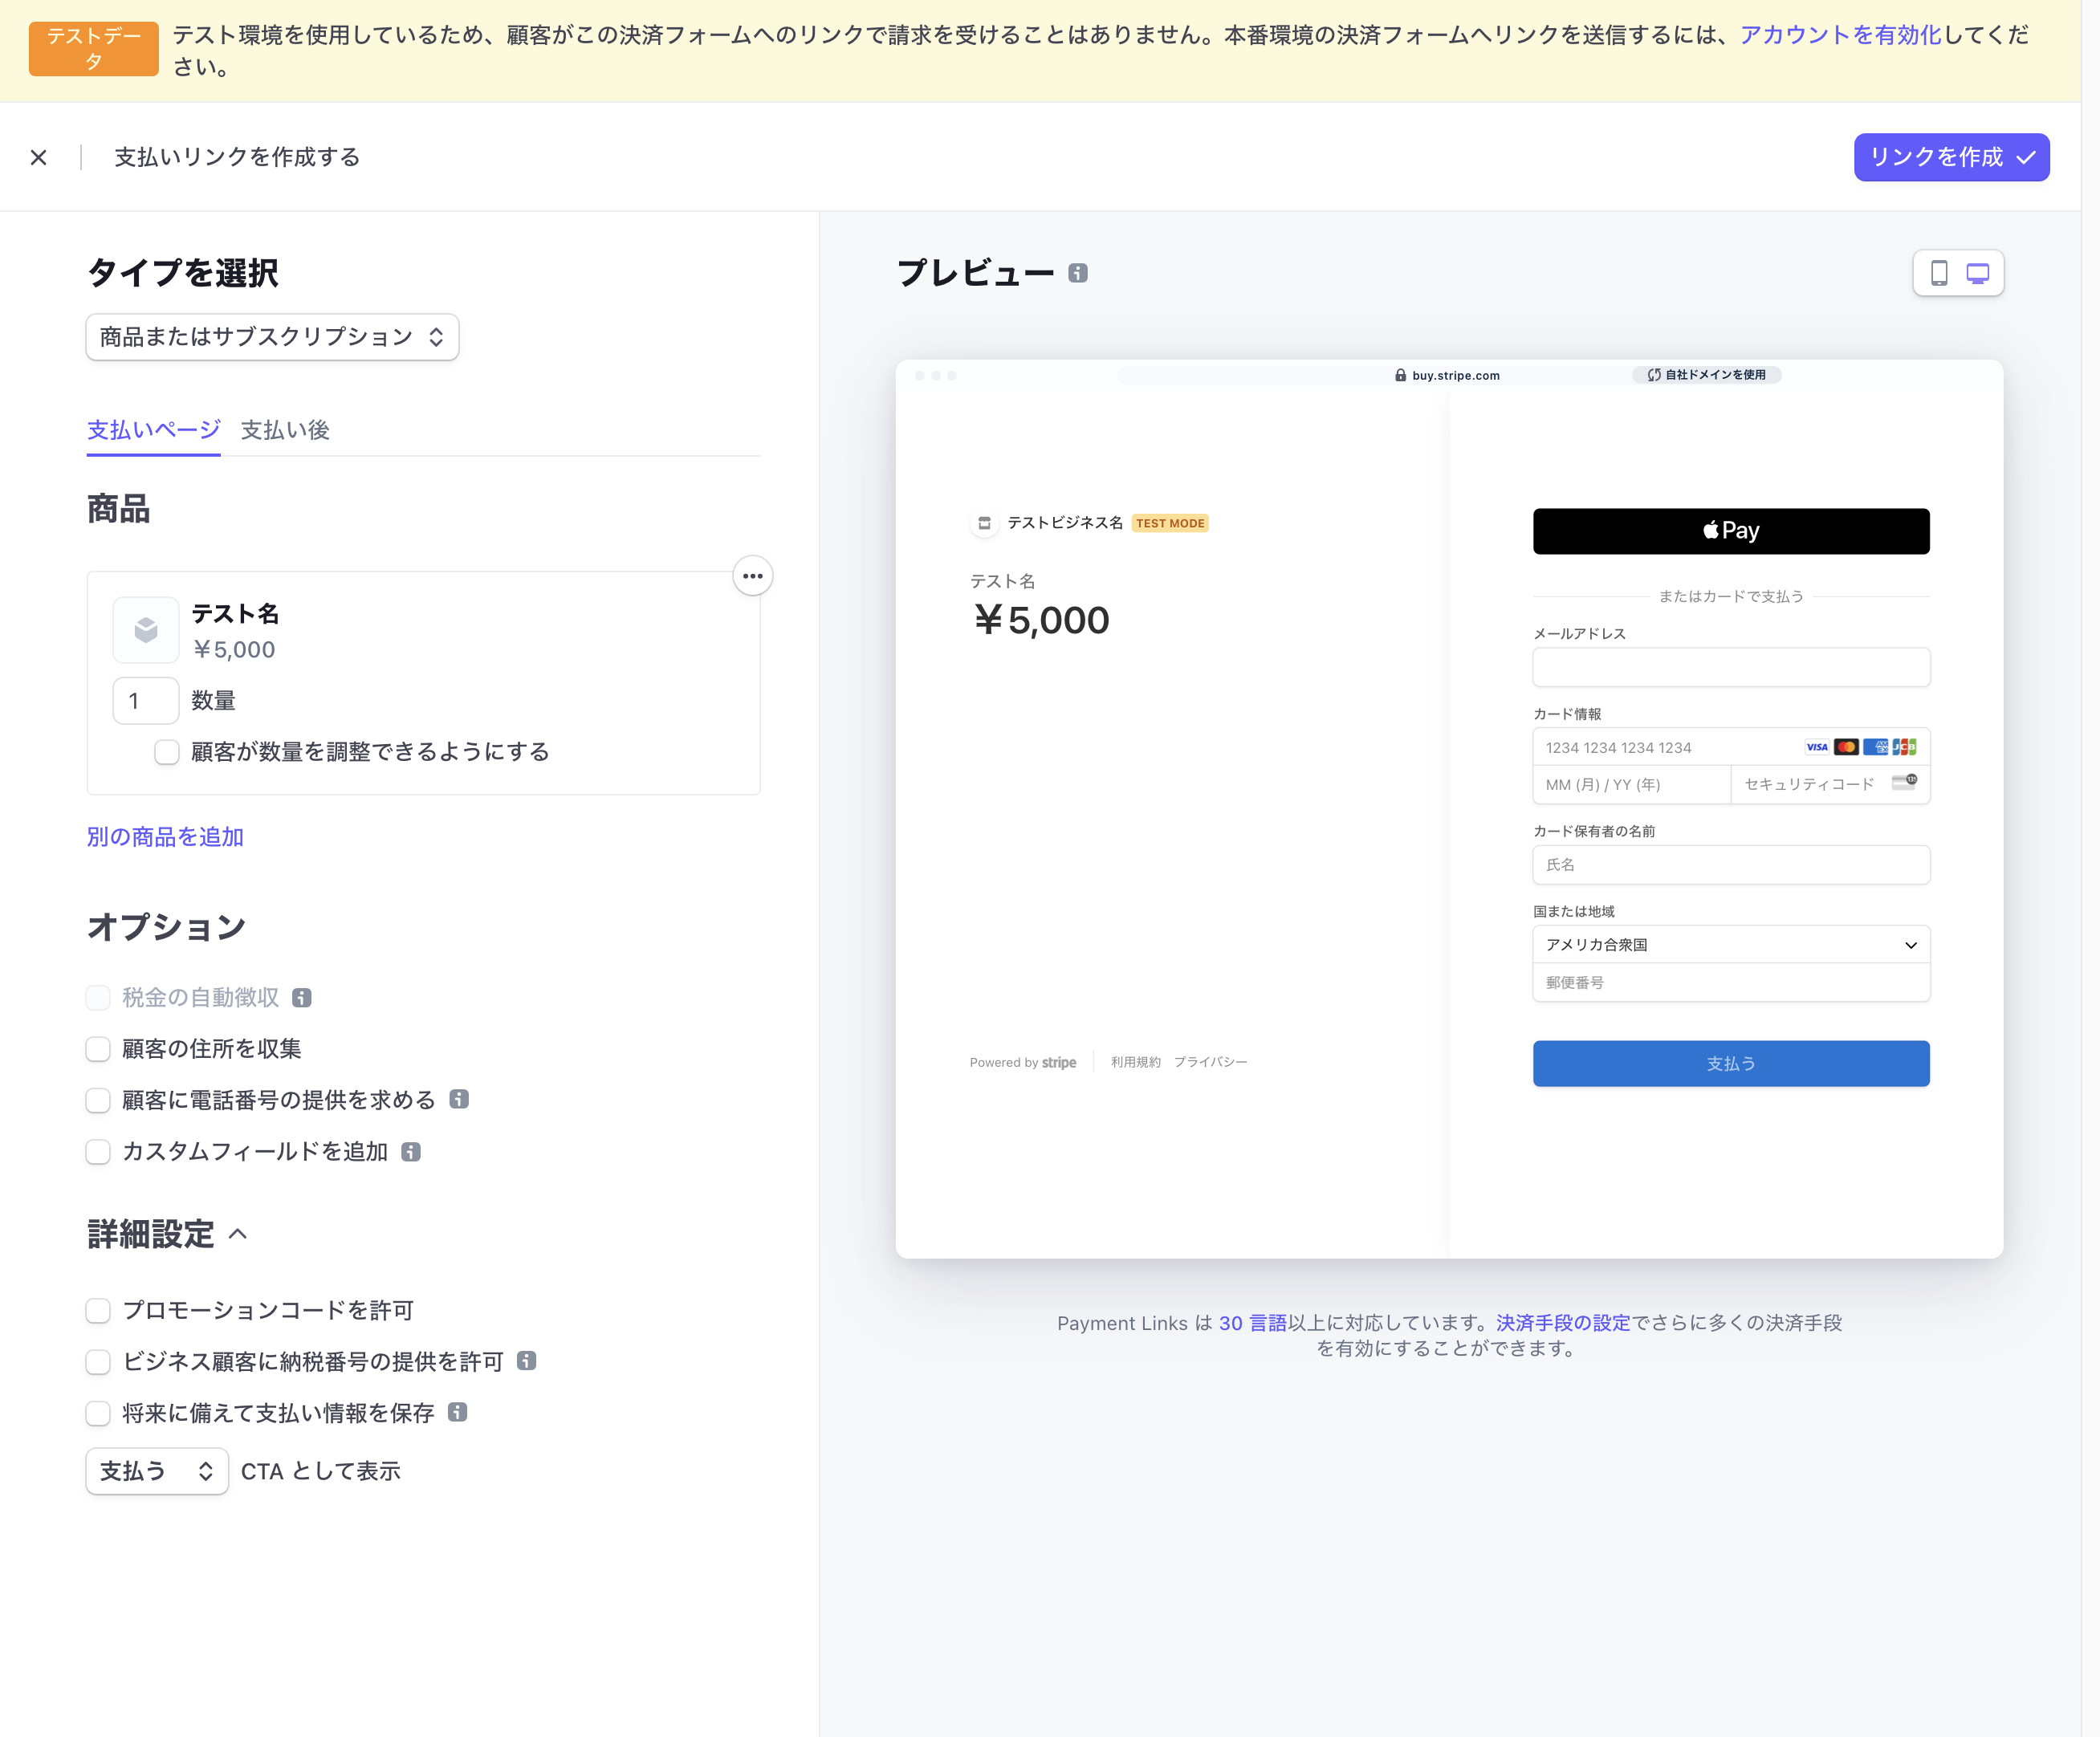Viewport: 2100px width, 1737px height.
Task: Click the info icon beside 税金の自動徴収
Action: pos(301,997)
